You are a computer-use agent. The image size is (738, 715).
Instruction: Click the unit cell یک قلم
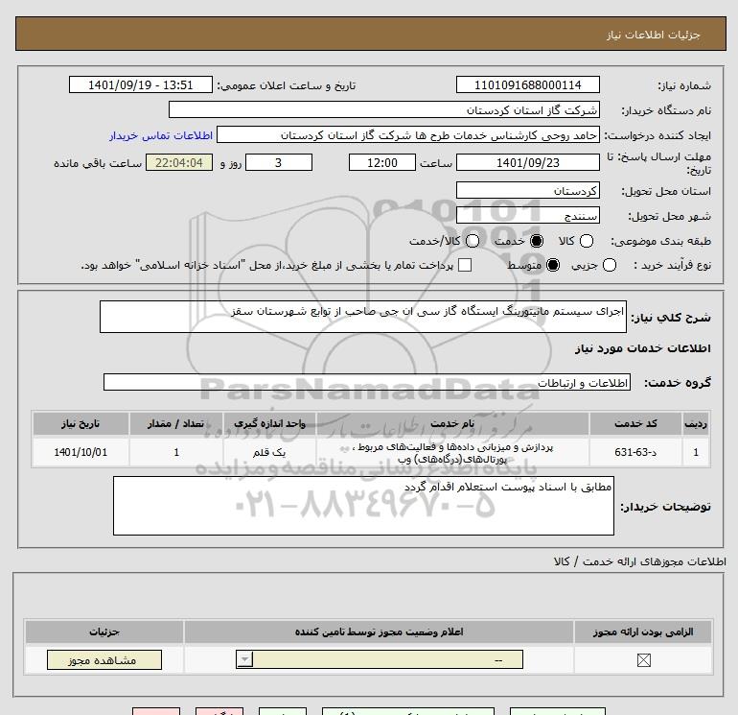point(269,452)
